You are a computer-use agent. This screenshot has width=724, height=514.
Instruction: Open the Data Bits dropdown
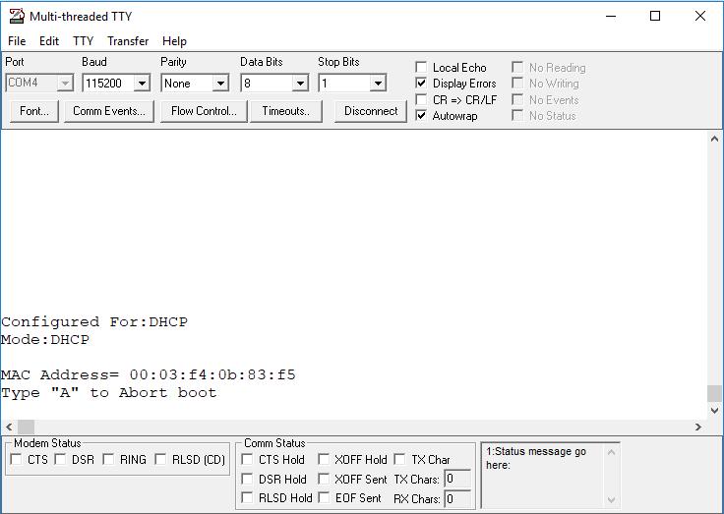300,84
